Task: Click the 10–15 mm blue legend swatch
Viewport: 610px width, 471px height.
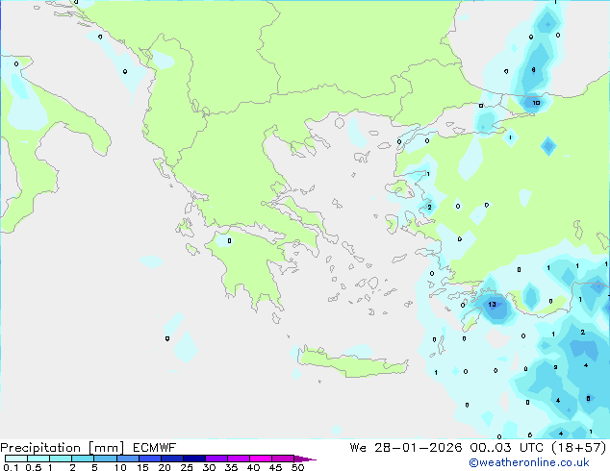Action: 127,459
